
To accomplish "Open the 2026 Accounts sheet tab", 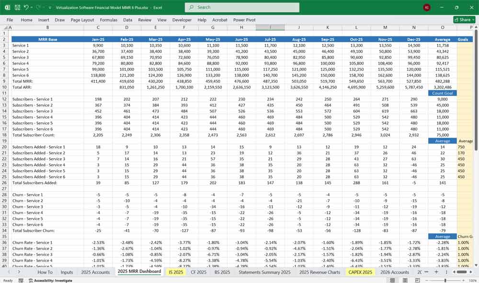I will [395, 272].
